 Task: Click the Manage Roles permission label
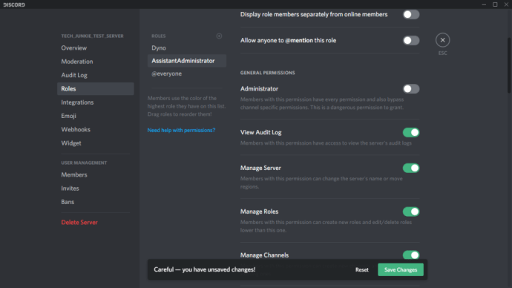pos(259,212)
